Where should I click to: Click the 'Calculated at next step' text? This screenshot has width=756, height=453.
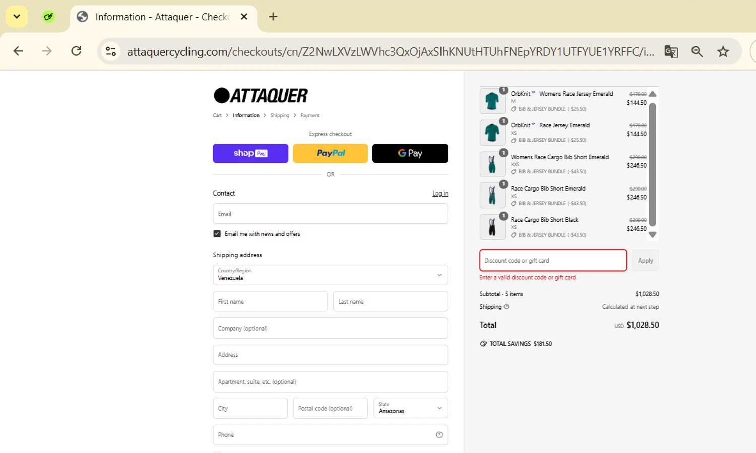click(x=631, y=307)
